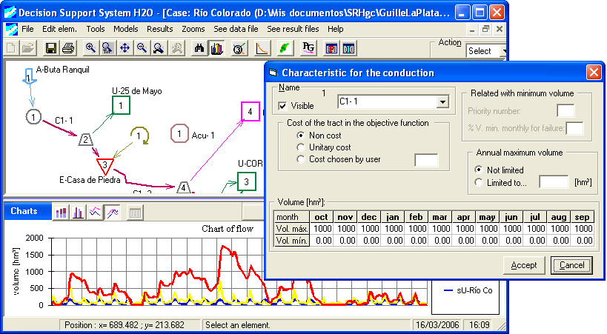
Task: Select Cost chosen by user radio option
Action: click(300, 159)
